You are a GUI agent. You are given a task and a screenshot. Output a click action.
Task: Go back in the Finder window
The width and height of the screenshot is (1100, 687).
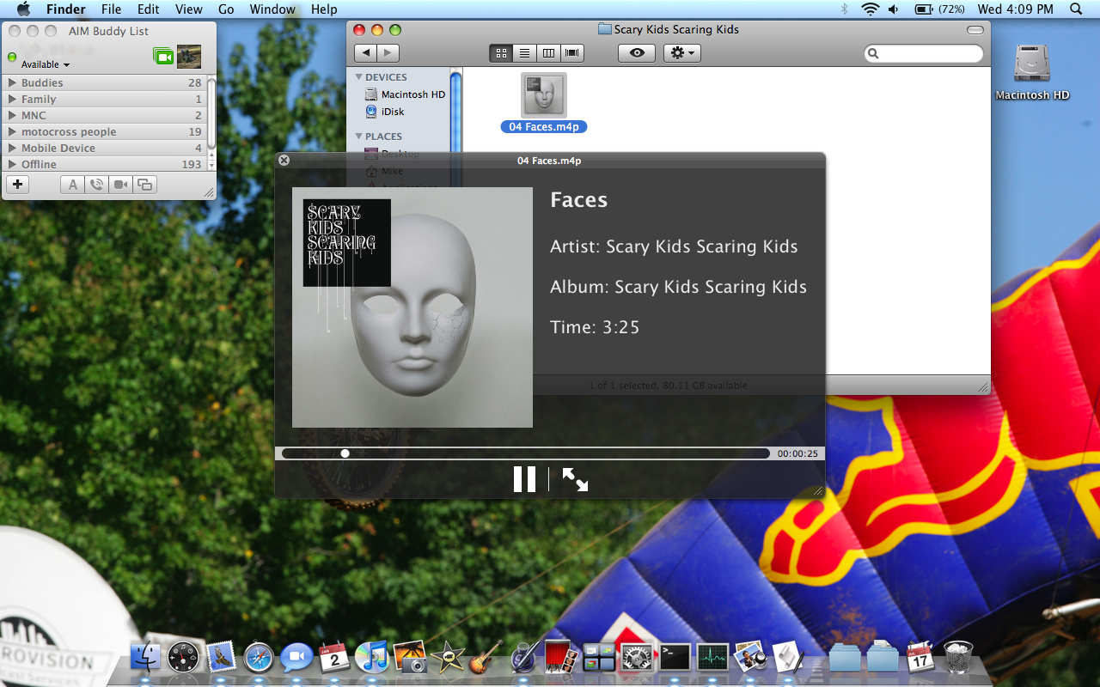point(366,53)
